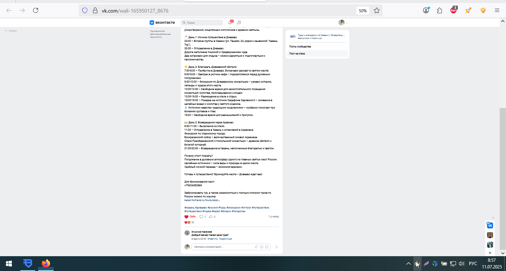
Task: Click the Firefox taskbar icon
Action: pos(46,264)
